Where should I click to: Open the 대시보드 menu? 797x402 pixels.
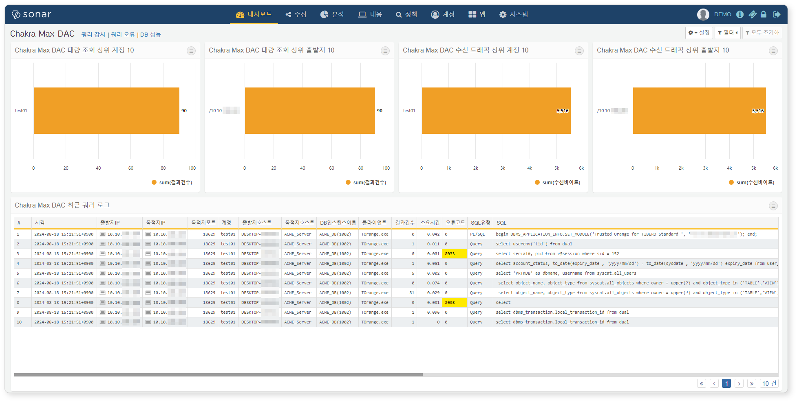click(254, 14)
